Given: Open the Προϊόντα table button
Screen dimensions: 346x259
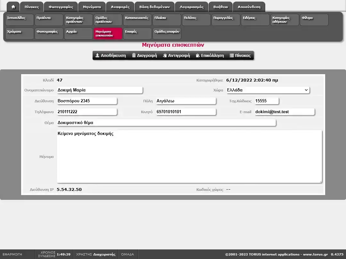Looking at the screenshot, I should click(49, 20).
